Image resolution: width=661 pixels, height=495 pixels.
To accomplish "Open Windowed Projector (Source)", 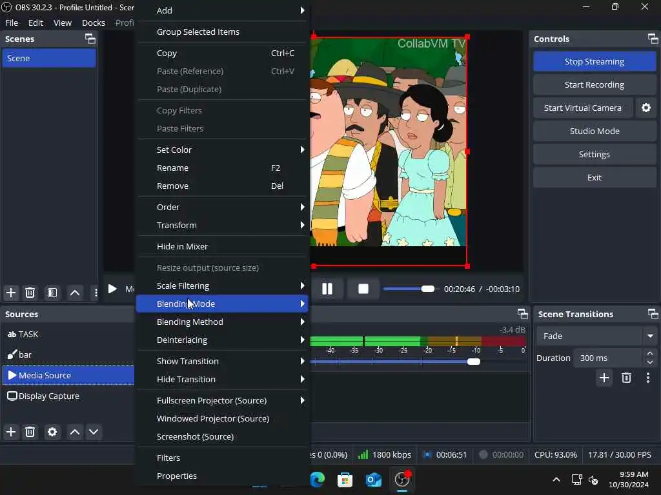I will pos(223,418).
